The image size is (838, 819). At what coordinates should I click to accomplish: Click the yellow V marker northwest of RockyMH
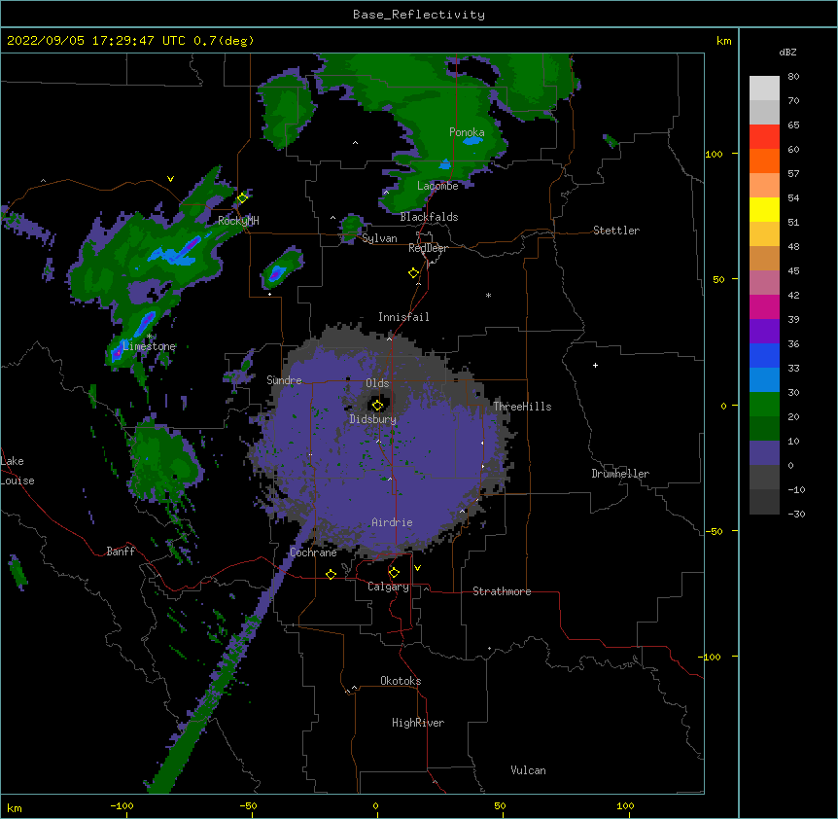[170, 179]
